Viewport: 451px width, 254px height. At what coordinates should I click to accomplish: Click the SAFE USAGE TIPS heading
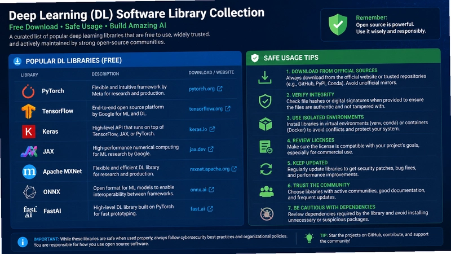(x=291, y=58)
